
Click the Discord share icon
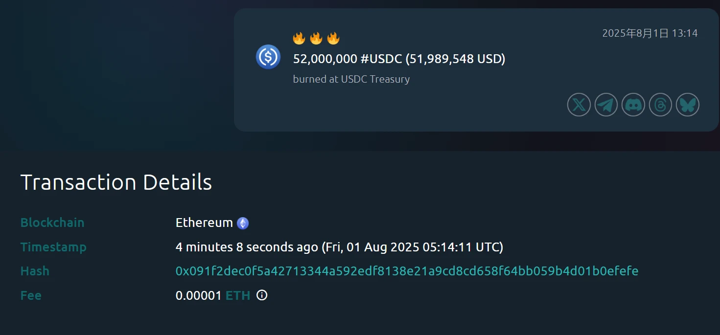click(x=633, y=105)
